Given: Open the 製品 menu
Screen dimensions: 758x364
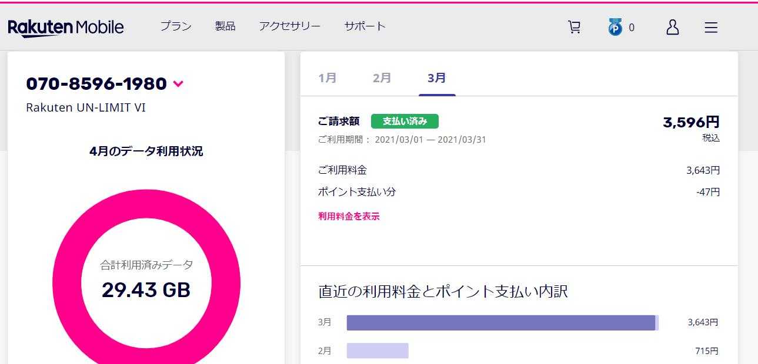Looking at the screenshot, I should 225,26.
